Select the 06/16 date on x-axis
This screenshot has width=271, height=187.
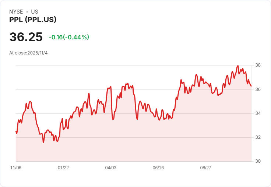coord(158,168)
